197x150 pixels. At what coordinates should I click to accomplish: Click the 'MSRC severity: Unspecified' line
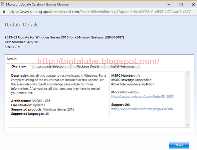pos(131,80)
